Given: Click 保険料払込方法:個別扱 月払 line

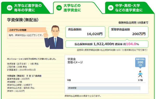Looking at the screenshot, I should coord(21,88).
